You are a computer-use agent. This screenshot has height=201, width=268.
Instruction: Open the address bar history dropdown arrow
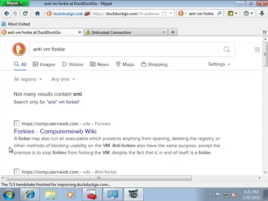tap(171, 13)
